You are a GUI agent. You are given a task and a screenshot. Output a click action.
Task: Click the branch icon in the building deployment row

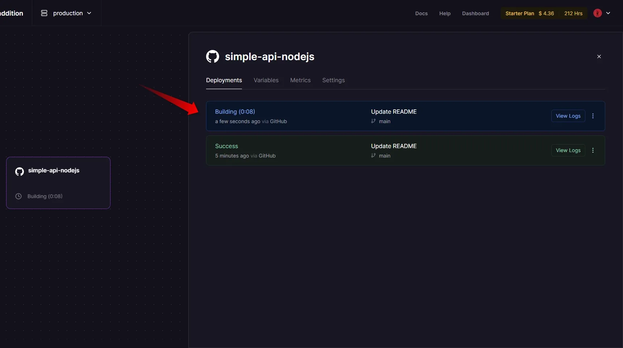[x=373, y=121]
